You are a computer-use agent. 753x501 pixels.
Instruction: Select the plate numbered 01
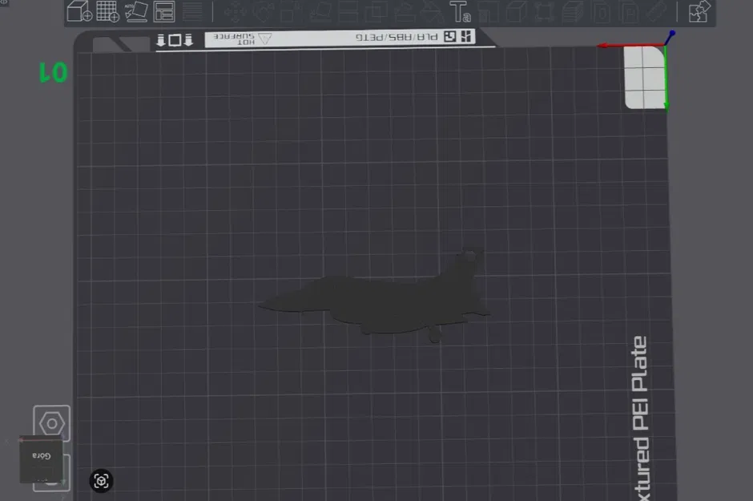point(52,72)
